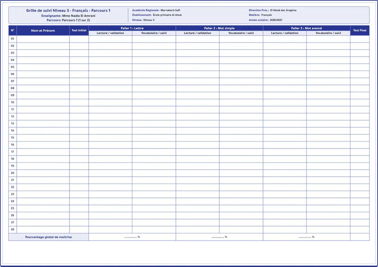The image size is (378, 267).
Task: Select row number 05
Action: click(x=12, y=67)
